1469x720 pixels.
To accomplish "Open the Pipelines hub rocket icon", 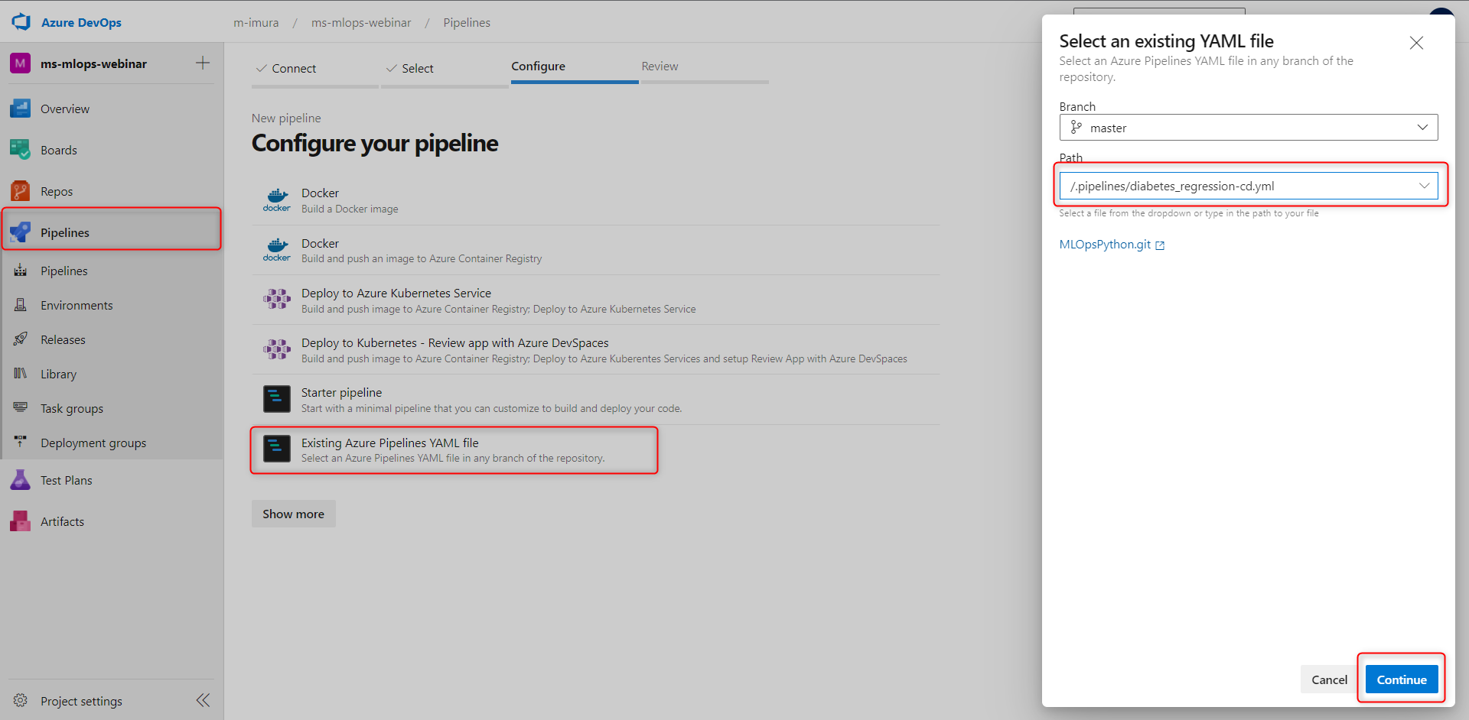I will coord(21,232).
